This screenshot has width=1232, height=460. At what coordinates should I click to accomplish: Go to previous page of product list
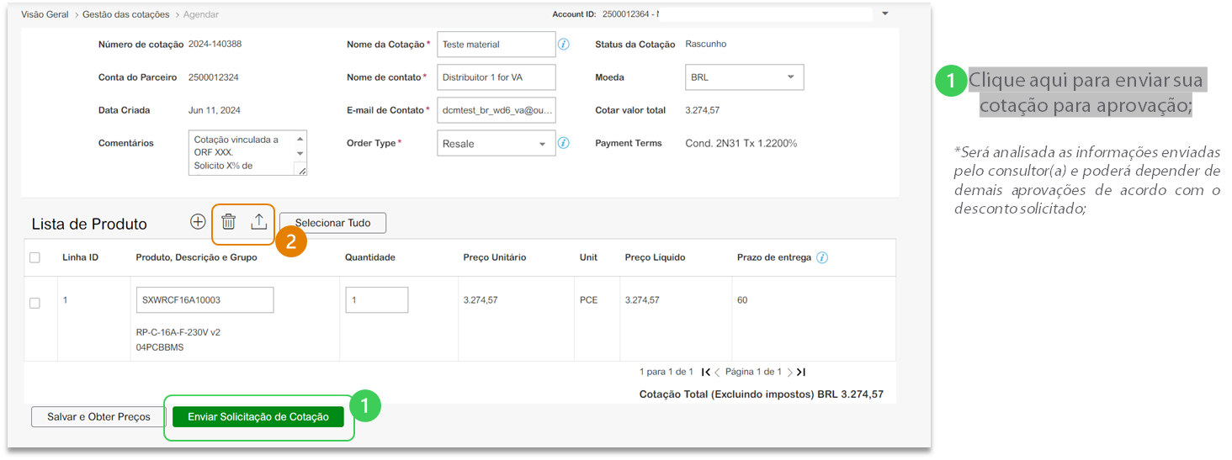[x=717, y=372]
